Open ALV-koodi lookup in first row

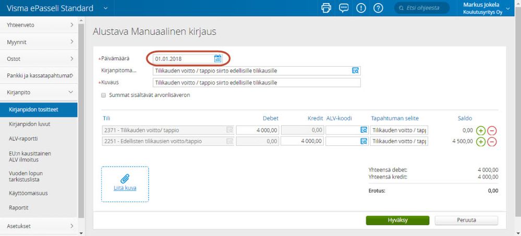pyautogui.click(x=364, y=130)
